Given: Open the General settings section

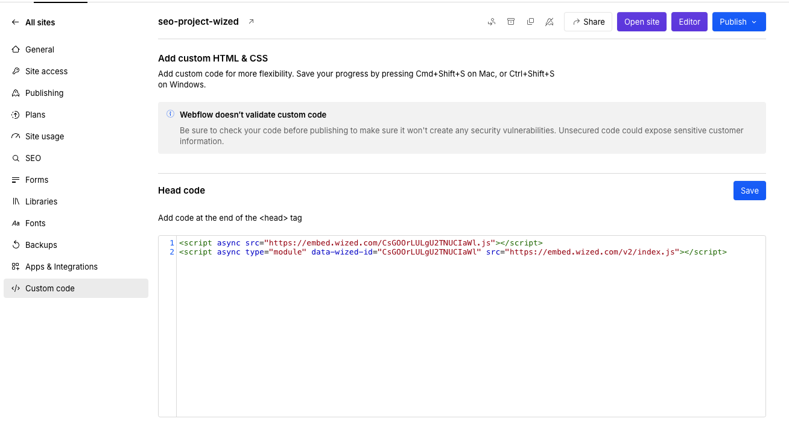Looking at the screenshot, I should 76,49.
